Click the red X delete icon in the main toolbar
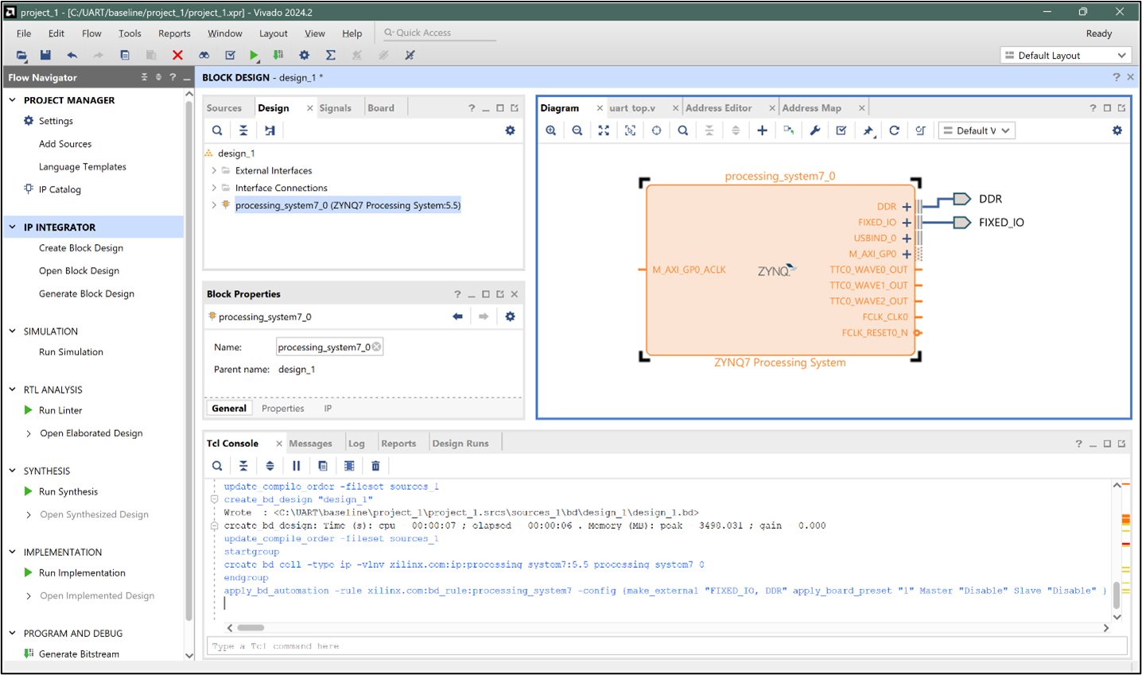 click(x=177, y=55)
